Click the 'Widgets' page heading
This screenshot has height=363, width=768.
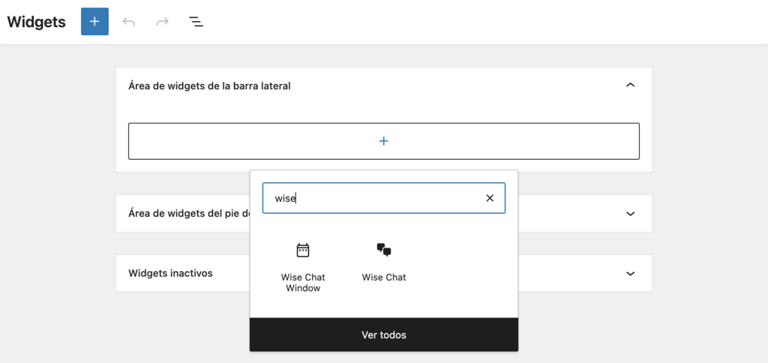(x=37, y=22)
